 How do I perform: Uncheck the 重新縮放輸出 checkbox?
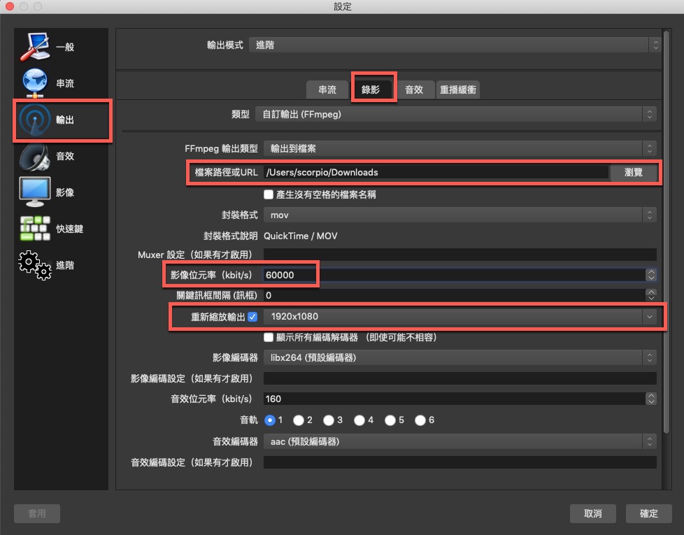tap(252, 317)
